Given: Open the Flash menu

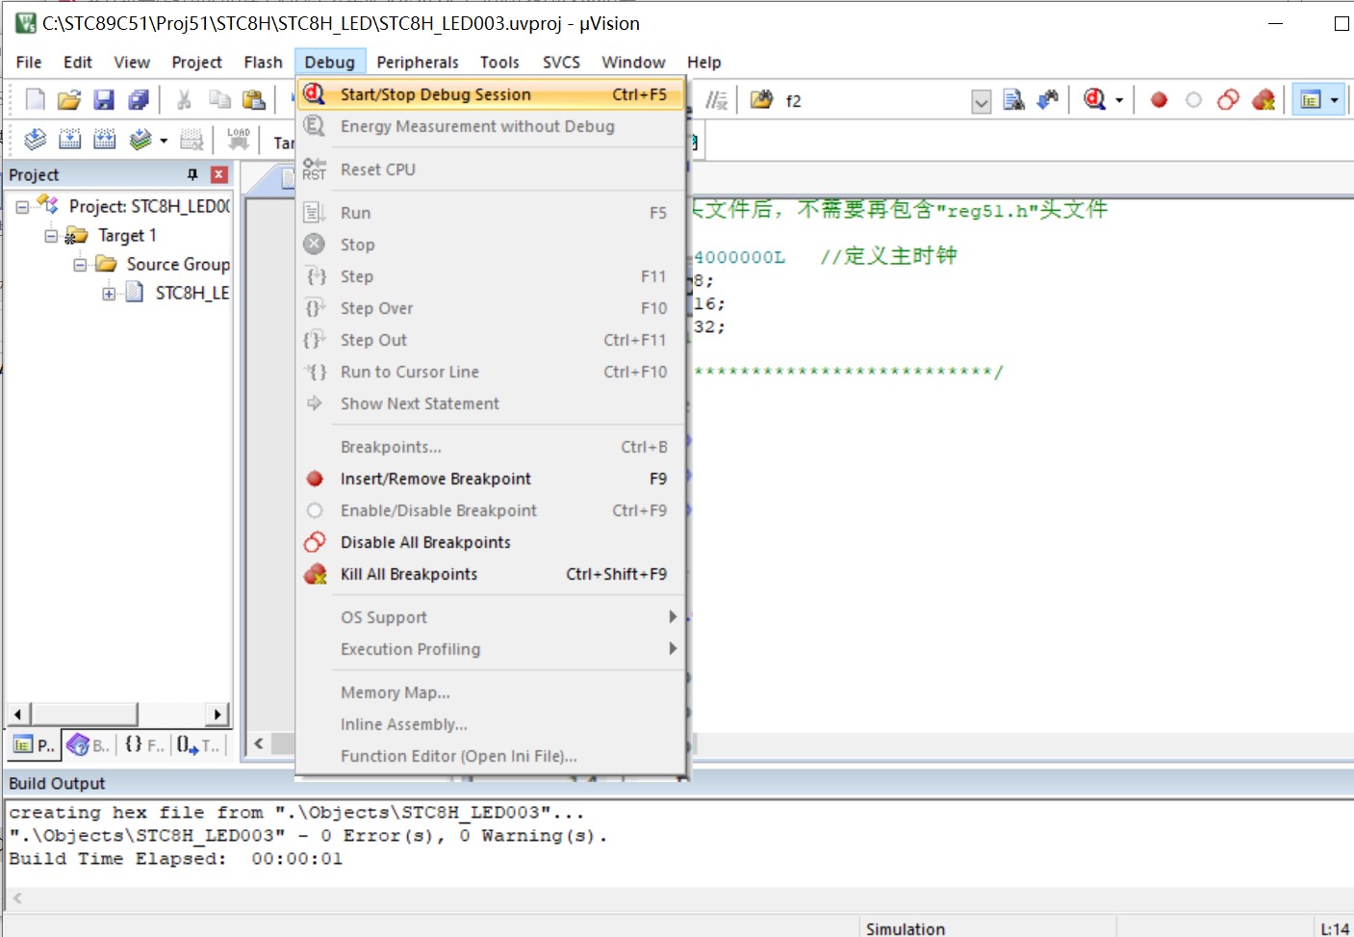Looking at the screenshot, I should click(x=263, y=62).
